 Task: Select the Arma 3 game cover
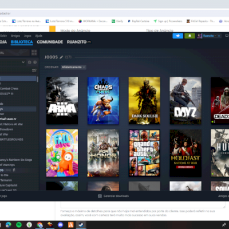coord(62,101)
